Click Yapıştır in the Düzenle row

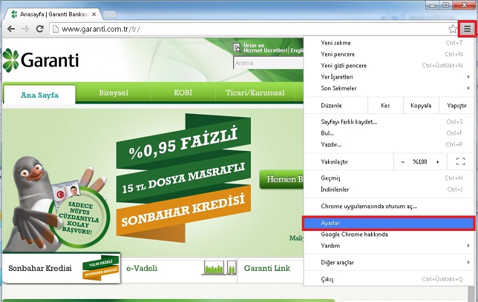pyautogui.click(x=456, y=105)
